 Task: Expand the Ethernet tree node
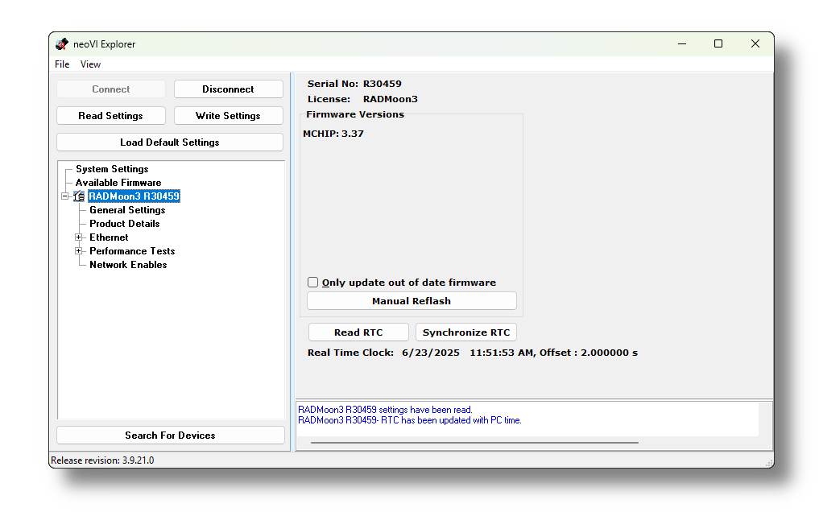point(79,237)
